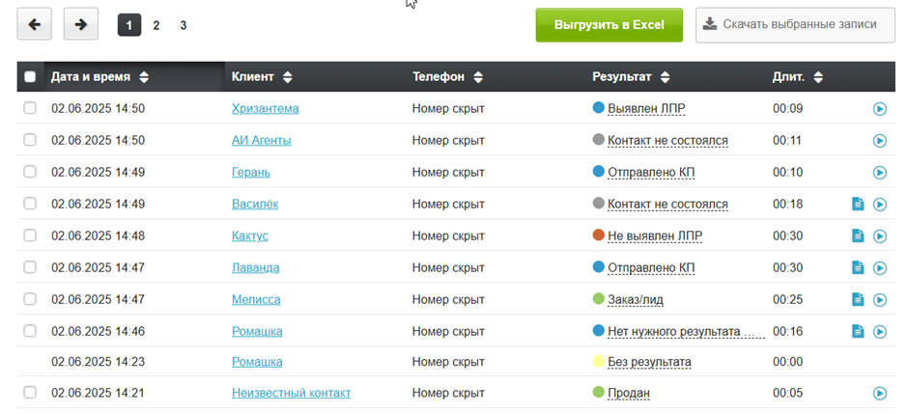Play the Хризантема call recording

879,109
